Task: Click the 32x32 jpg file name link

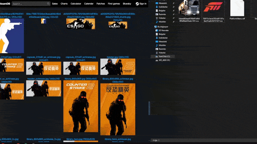Action: pyautogui.click(x=43, y=15)
